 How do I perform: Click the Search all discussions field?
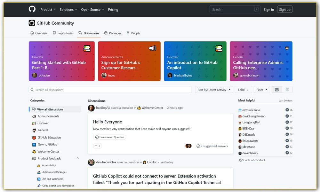110,90
